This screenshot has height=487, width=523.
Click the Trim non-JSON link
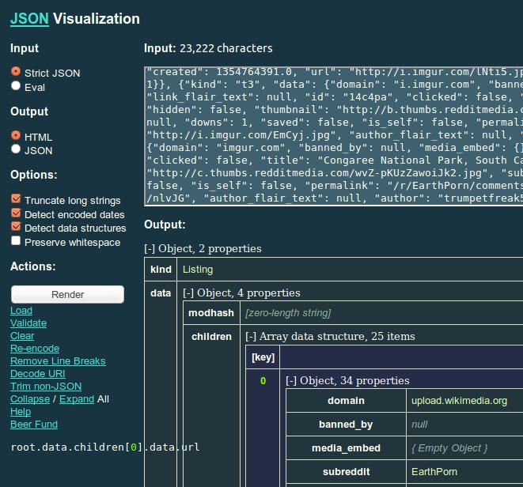[46, 387]
